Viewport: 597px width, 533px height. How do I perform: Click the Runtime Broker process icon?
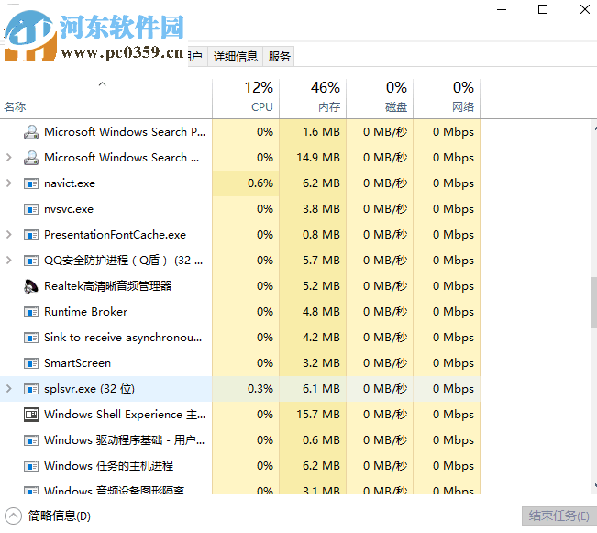click(31, 312)
